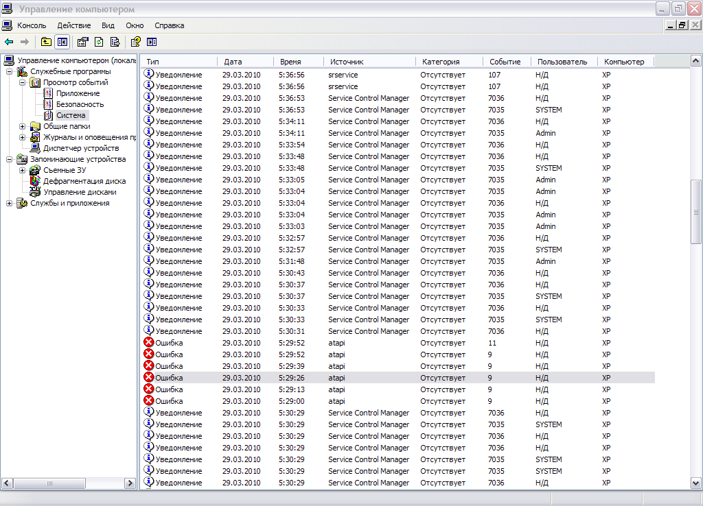
Task: Open Диспетчер устройств in the tree
Action: click(80, 148)
